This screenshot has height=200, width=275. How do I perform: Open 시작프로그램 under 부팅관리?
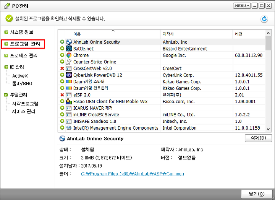[x=25, y=104]
